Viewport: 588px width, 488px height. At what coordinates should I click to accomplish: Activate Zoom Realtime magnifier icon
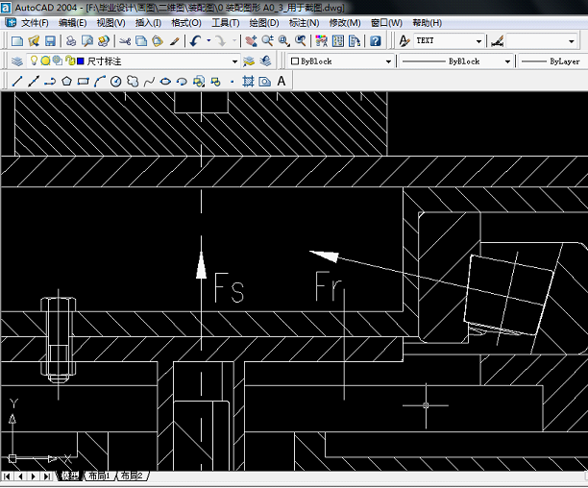267,41
